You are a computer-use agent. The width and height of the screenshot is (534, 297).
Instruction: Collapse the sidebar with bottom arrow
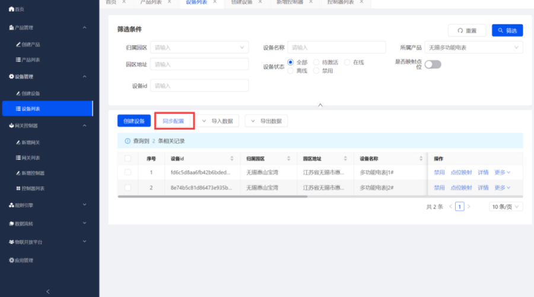pos(47,292)
